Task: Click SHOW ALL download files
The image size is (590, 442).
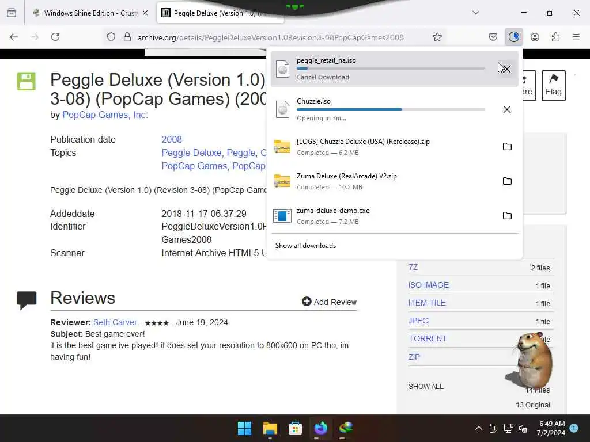Action: coord(426,386)
